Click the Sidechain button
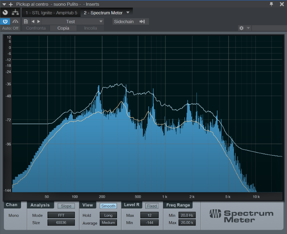This screenshot has height=234, width=287. click(130, 21)
